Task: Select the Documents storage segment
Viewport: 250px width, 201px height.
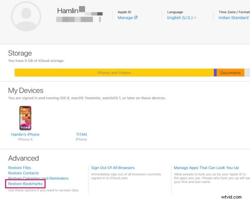Action: click(230, 73)
